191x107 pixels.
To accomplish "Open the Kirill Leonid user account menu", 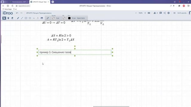I will tap(182, 13).
